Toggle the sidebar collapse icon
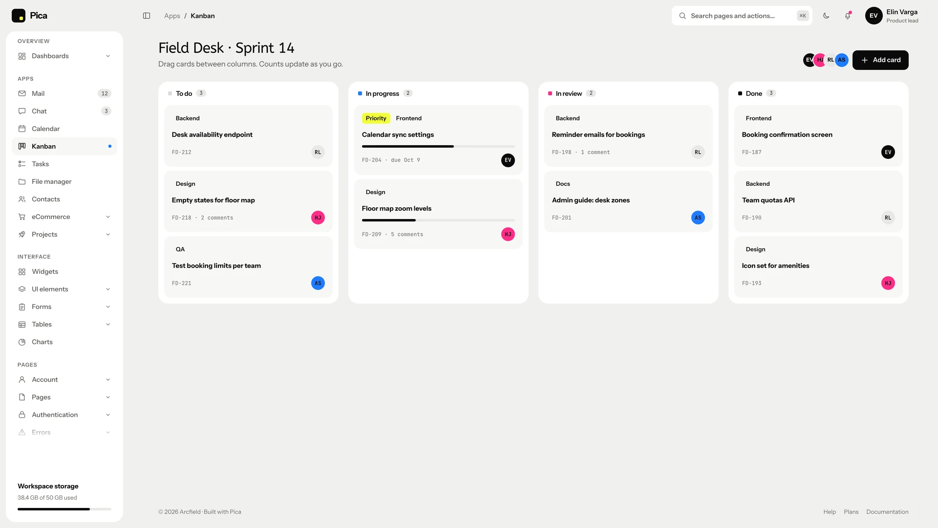Screen dimensions: 938x528 (x=147, y=16)
